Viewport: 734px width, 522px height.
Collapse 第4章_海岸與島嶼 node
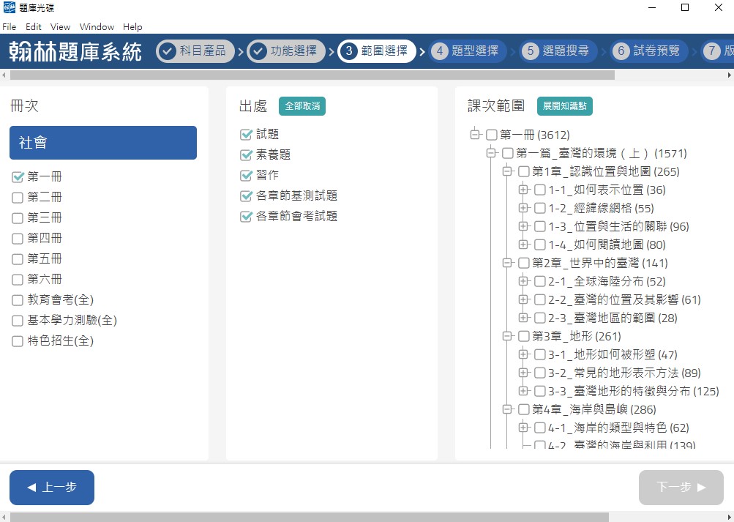click(x=507, y=409)
